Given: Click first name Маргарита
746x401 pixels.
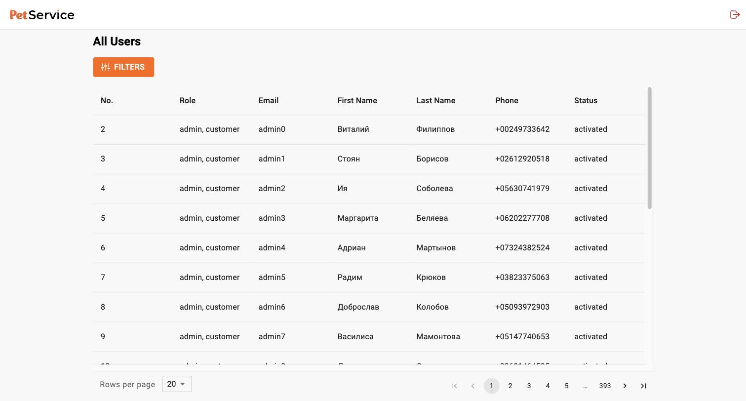Looking at the screenshot, I should 358,218.
